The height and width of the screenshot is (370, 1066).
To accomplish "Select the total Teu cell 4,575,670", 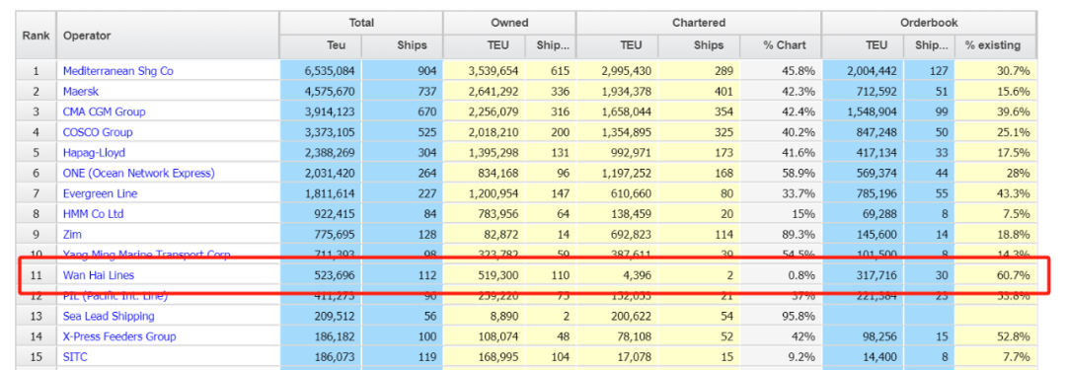I will (321, 91).
